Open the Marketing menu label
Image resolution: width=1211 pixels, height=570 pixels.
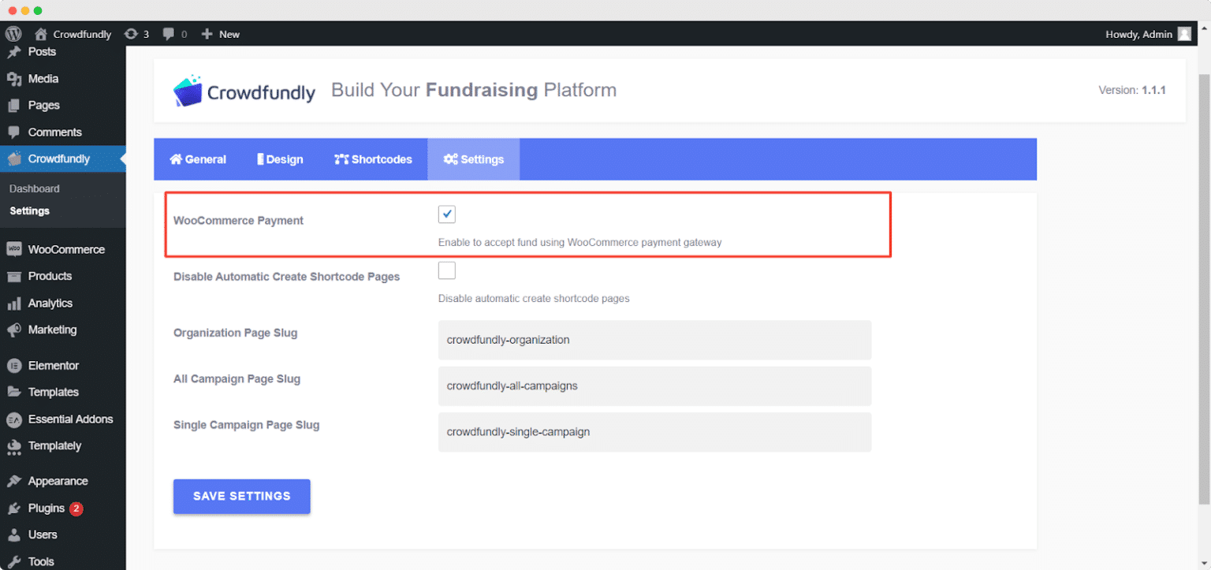coord(53,330)
